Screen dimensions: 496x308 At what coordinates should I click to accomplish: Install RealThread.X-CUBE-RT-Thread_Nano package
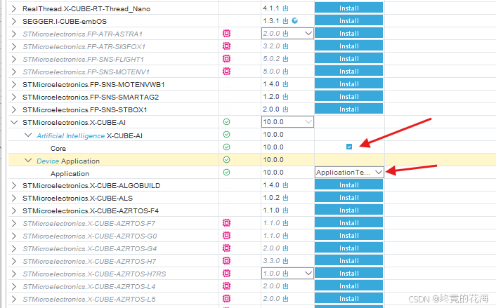[x=348, y=8]
